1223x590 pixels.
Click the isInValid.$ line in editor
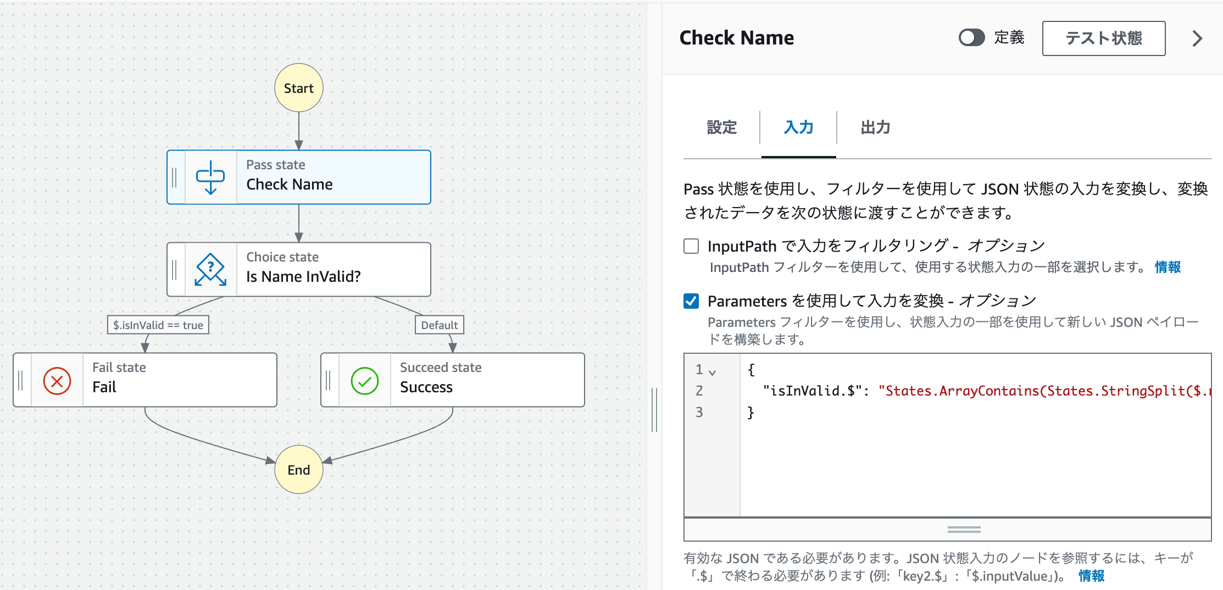tap(978, 391)
